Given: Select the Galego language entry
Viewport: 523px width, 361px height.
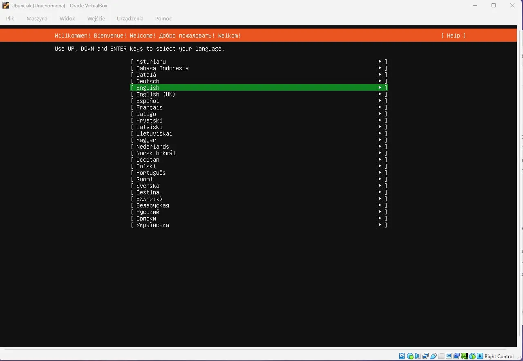Looking at the screenshot, I should pyautogui.click(x=259, y=114).
